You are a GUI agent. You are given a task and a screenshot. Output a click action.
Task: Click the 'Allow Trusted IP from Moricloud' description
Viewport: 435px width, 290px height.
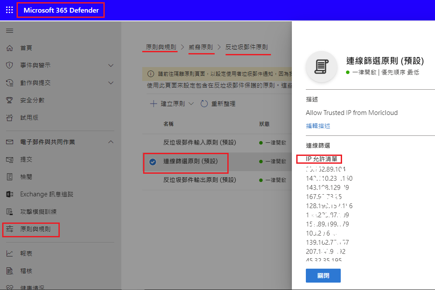click(352, 113)
